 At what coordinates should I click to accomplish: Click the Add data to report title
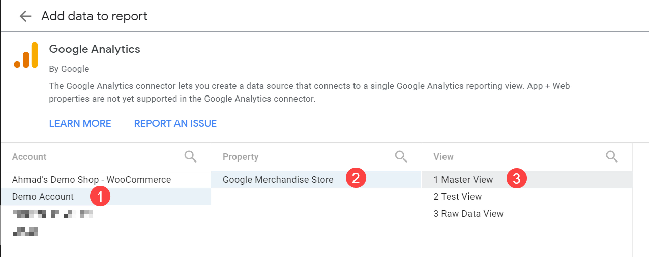(95, 16)
